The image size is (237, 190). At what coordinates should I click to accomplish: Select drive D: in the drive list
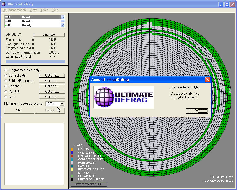point(33,21)
